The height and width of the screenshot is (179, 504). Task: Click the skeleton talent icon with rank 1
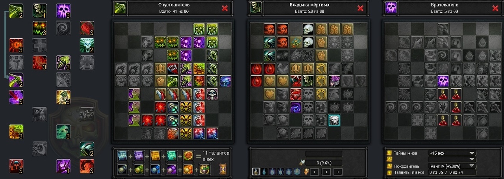tap(40, 10)
